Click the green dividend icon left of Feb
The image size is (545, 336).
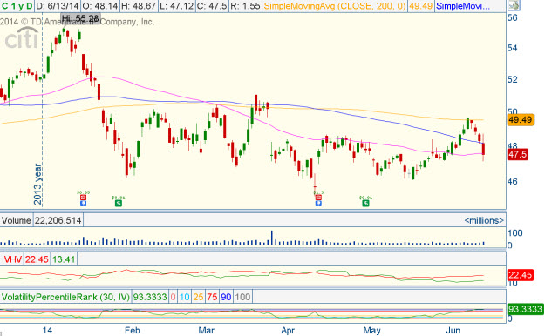tap(119, 203)
